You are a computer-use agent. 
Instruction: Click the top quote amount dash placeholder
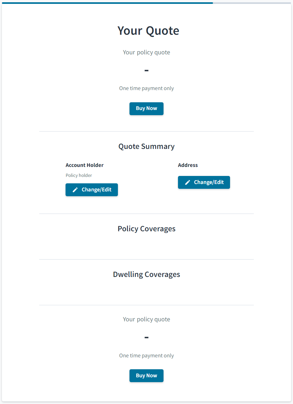point(146,70)
